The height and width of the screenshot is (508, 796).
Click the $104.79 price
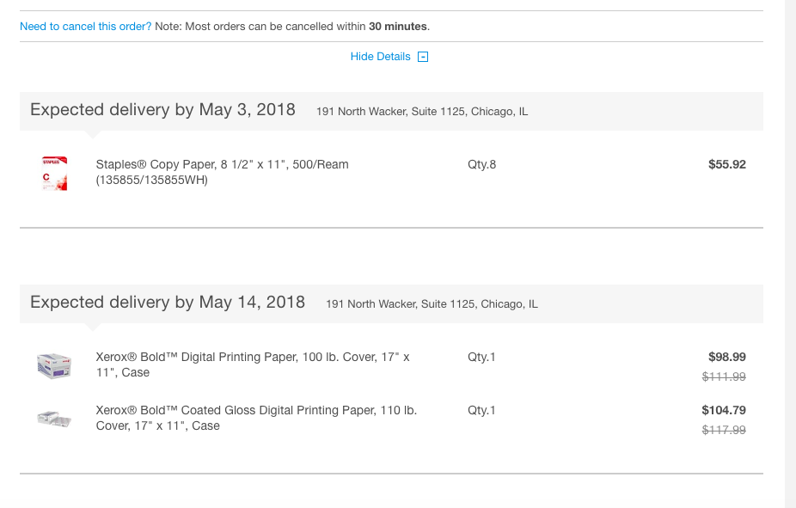point(724,410)
